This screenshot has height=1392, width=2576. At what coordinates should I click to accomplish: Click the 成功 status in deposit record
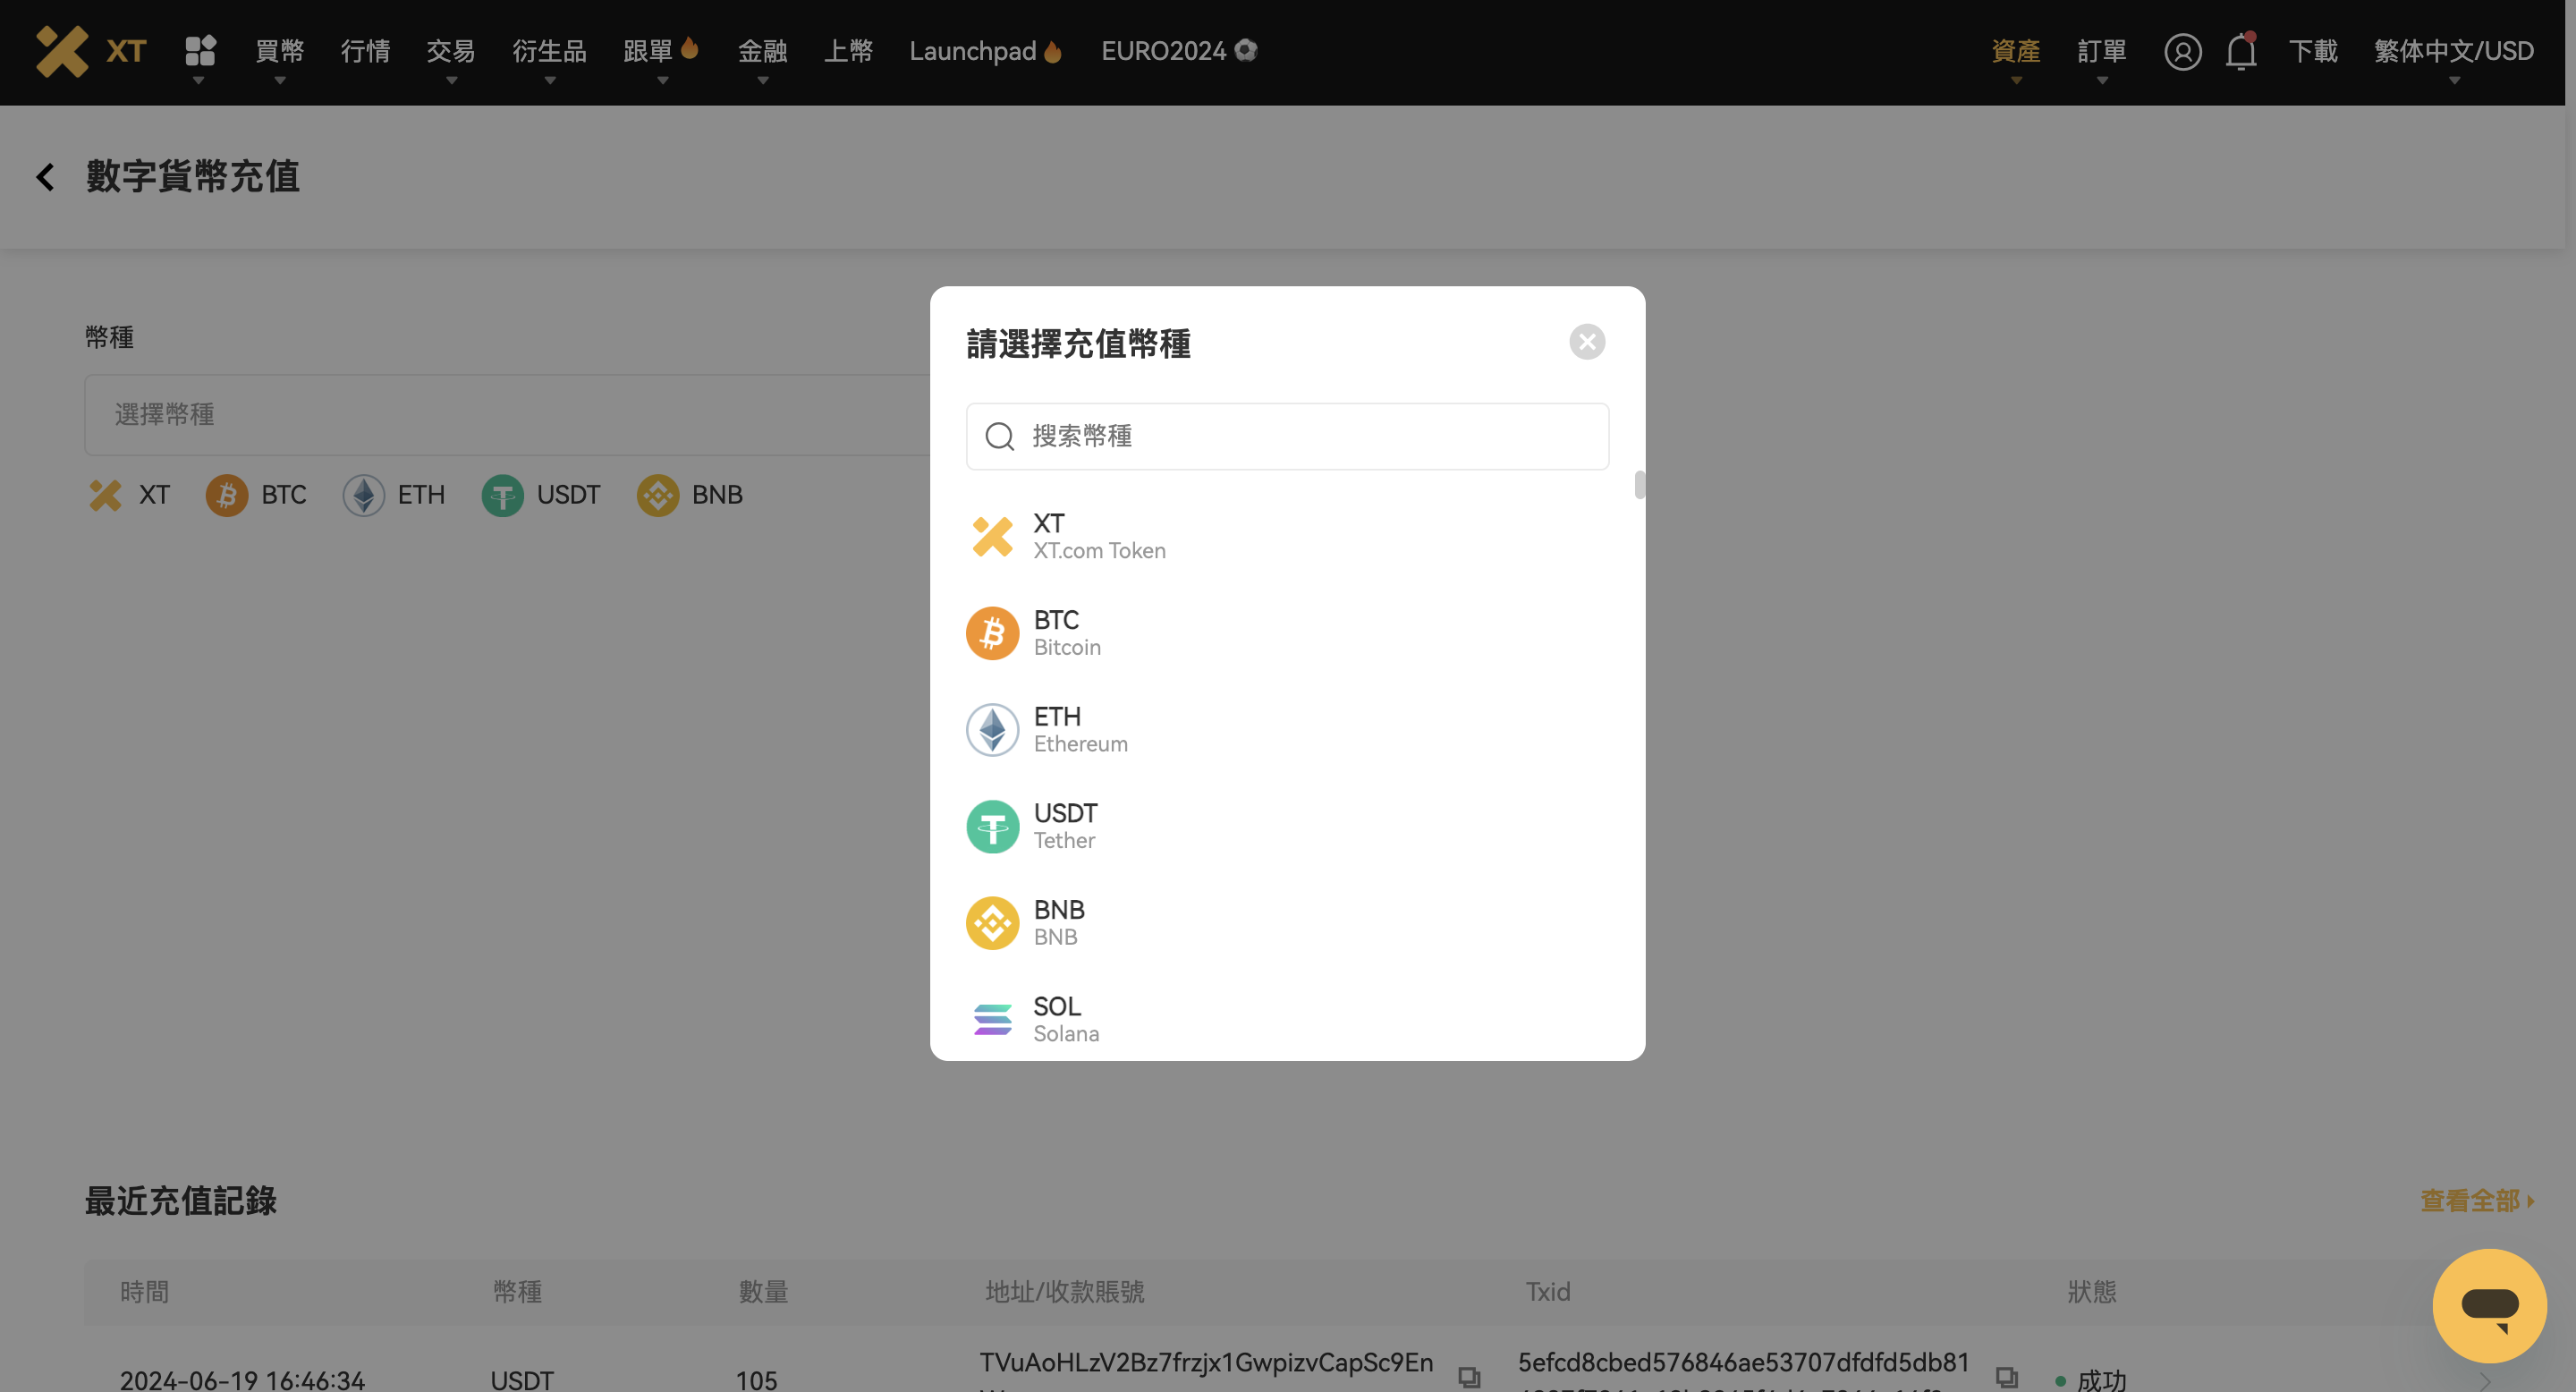click(2101, 1380)
